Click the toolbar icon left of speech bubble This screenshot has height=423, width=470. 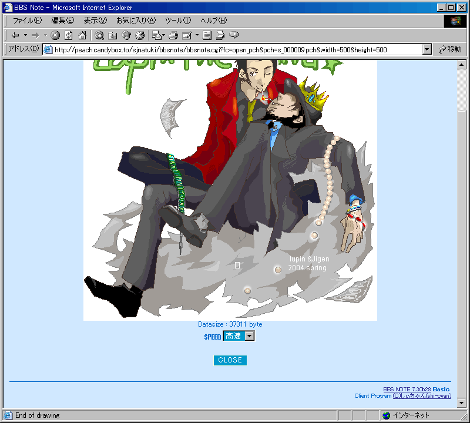pyautogui.click(x=220, y=35)
